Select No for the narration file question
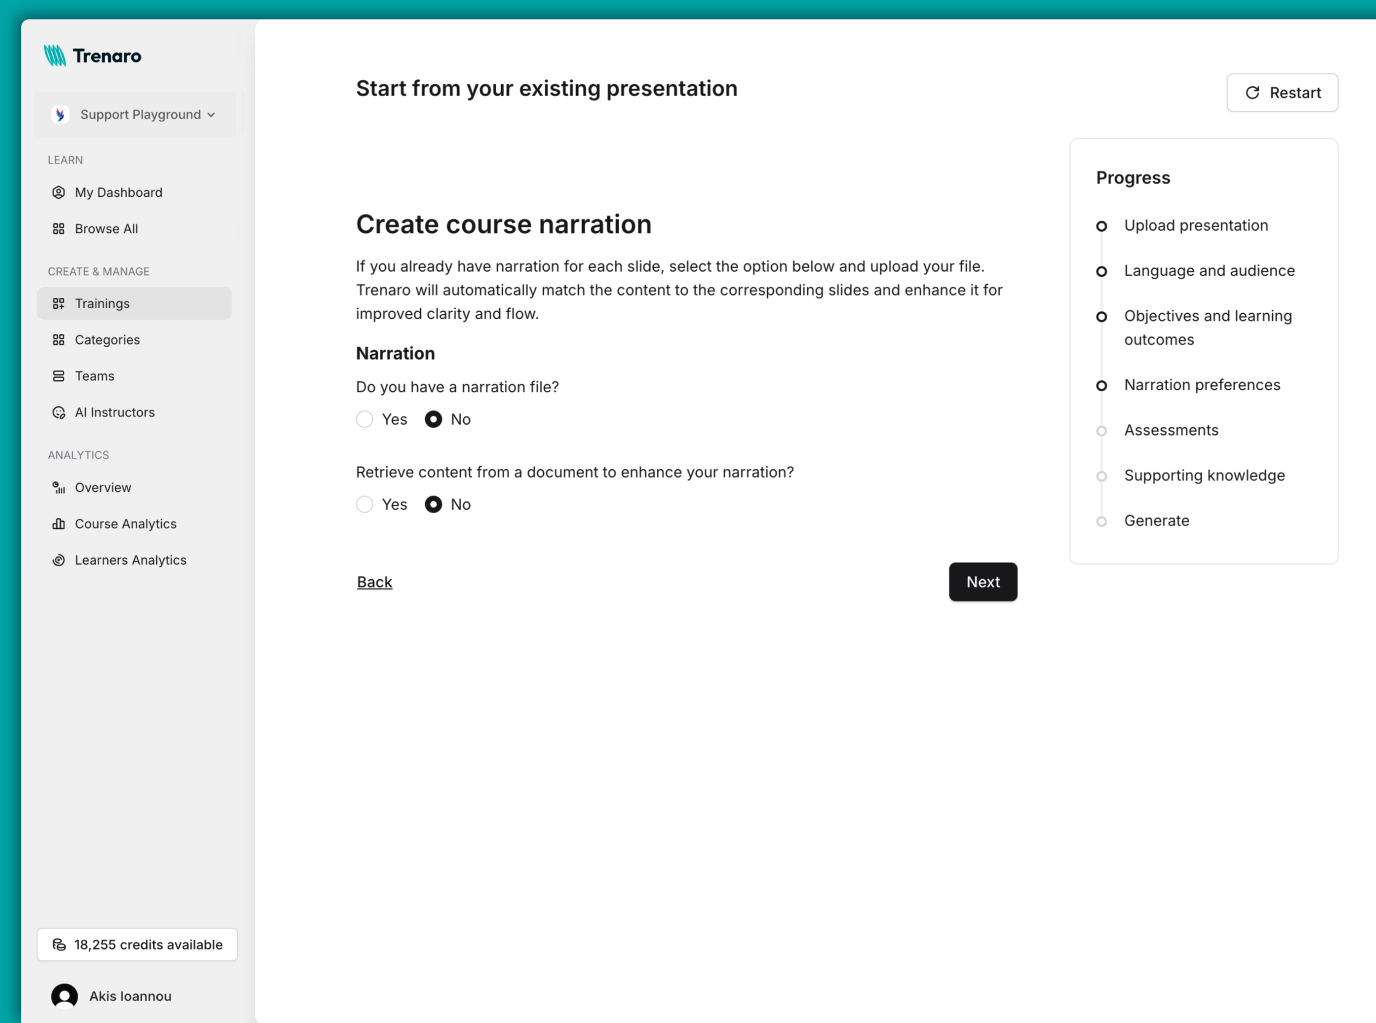This screenshot has height=1023, width=1376. [433, 419]
